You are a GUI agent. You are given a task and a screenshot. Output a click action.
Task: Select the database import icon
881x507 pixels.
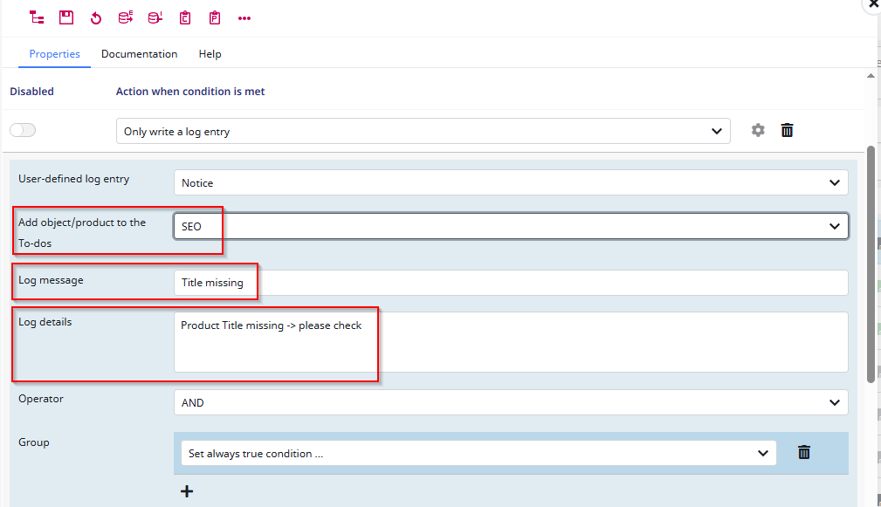155,17
